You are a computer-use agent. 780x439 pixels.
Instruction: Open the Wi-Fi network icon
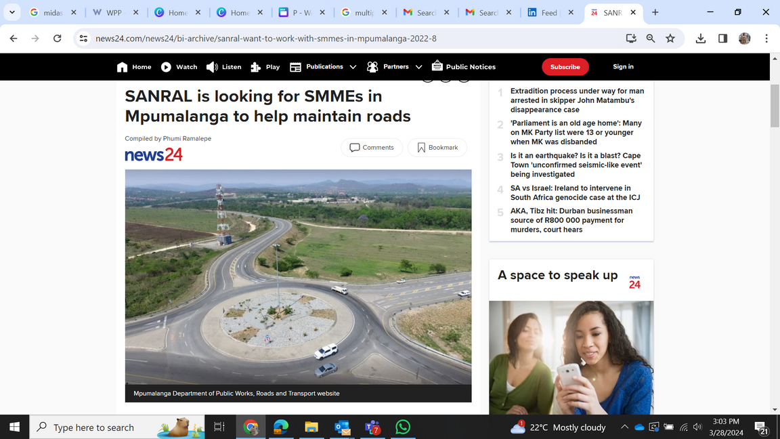pyautogui.click(x=684, y=427)
